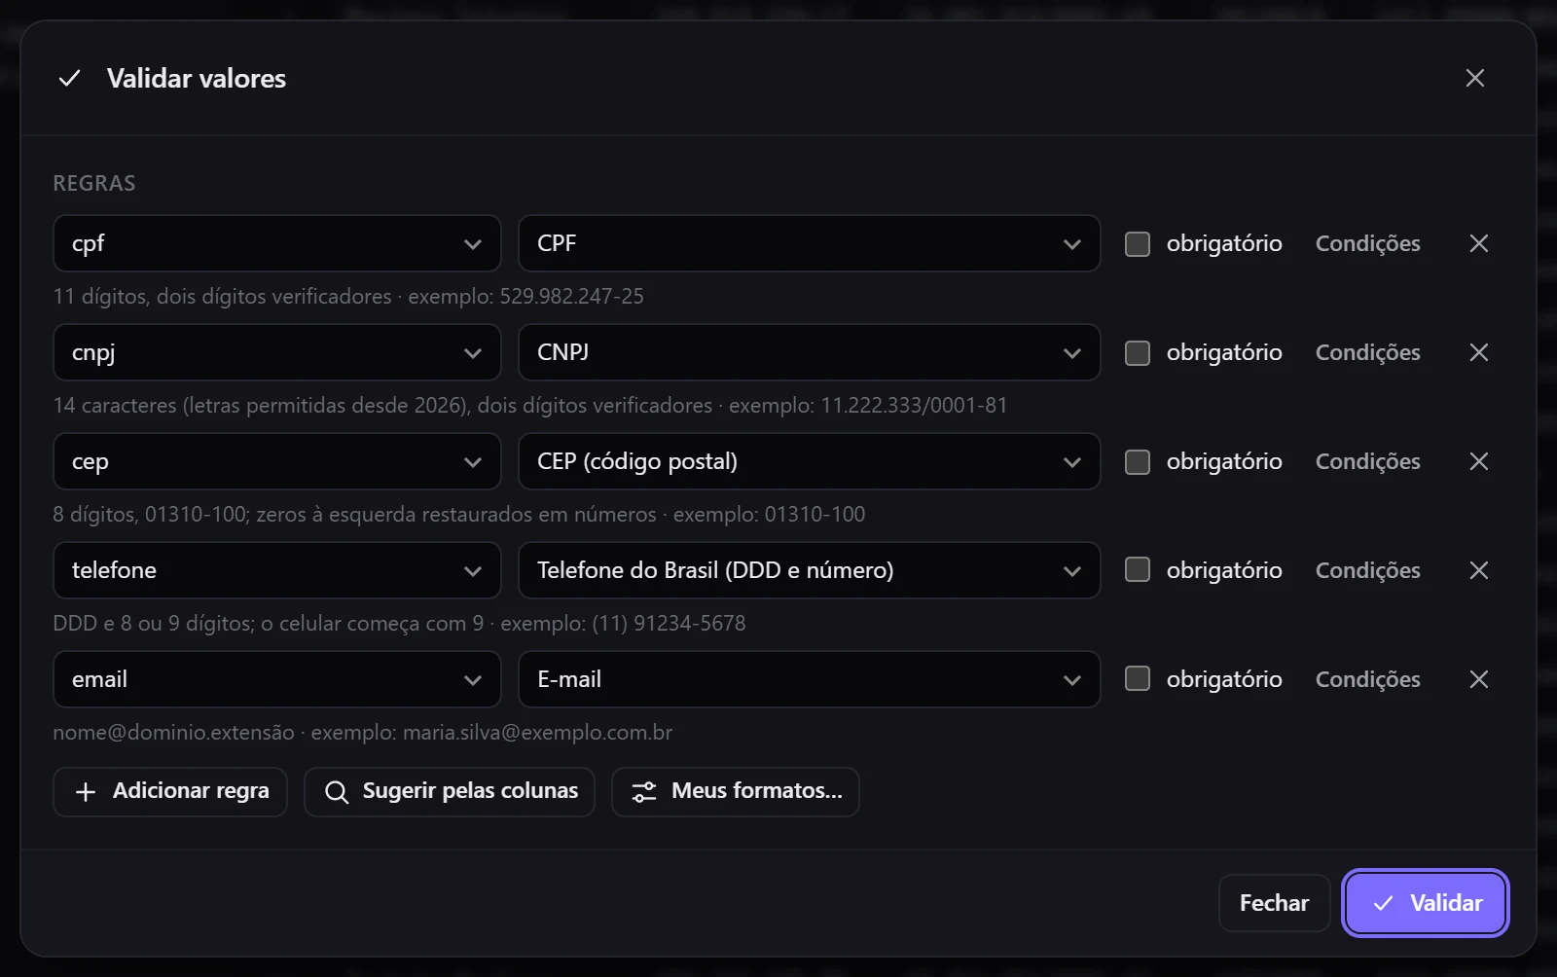This screenshot has width=1557, height=977.
Task: Click the email hint 'nome@dominio.extensão'
Action: [173, 732]
